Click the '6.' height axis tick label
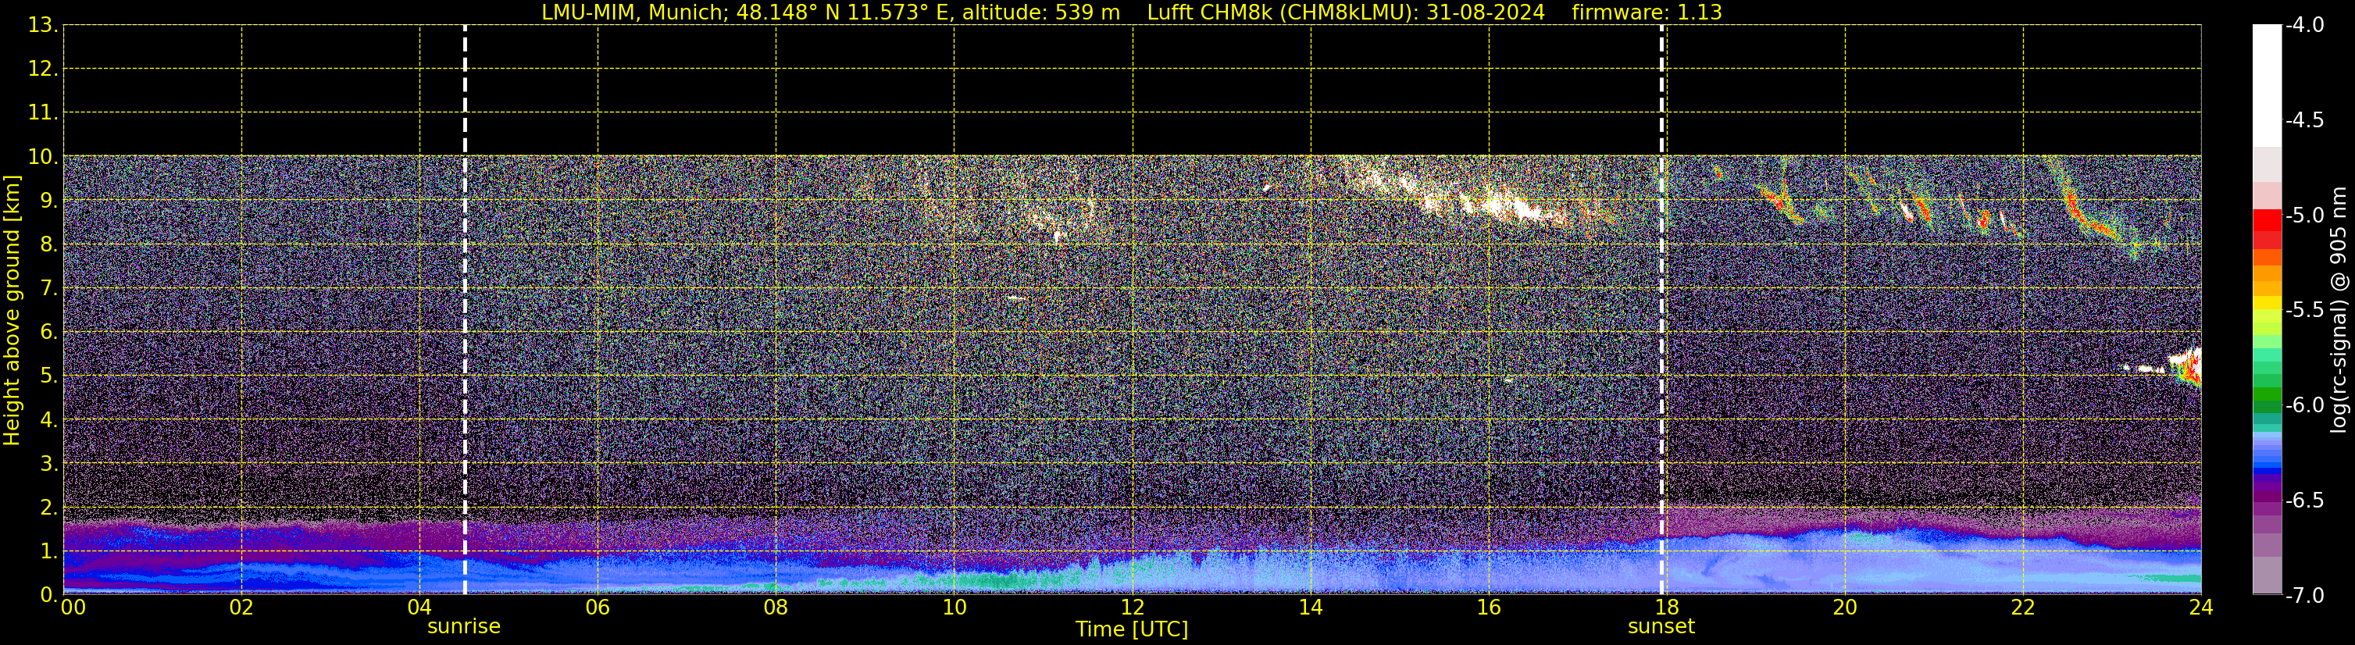This screenshot has height=645, width=2355. click(x=49, y=333)
